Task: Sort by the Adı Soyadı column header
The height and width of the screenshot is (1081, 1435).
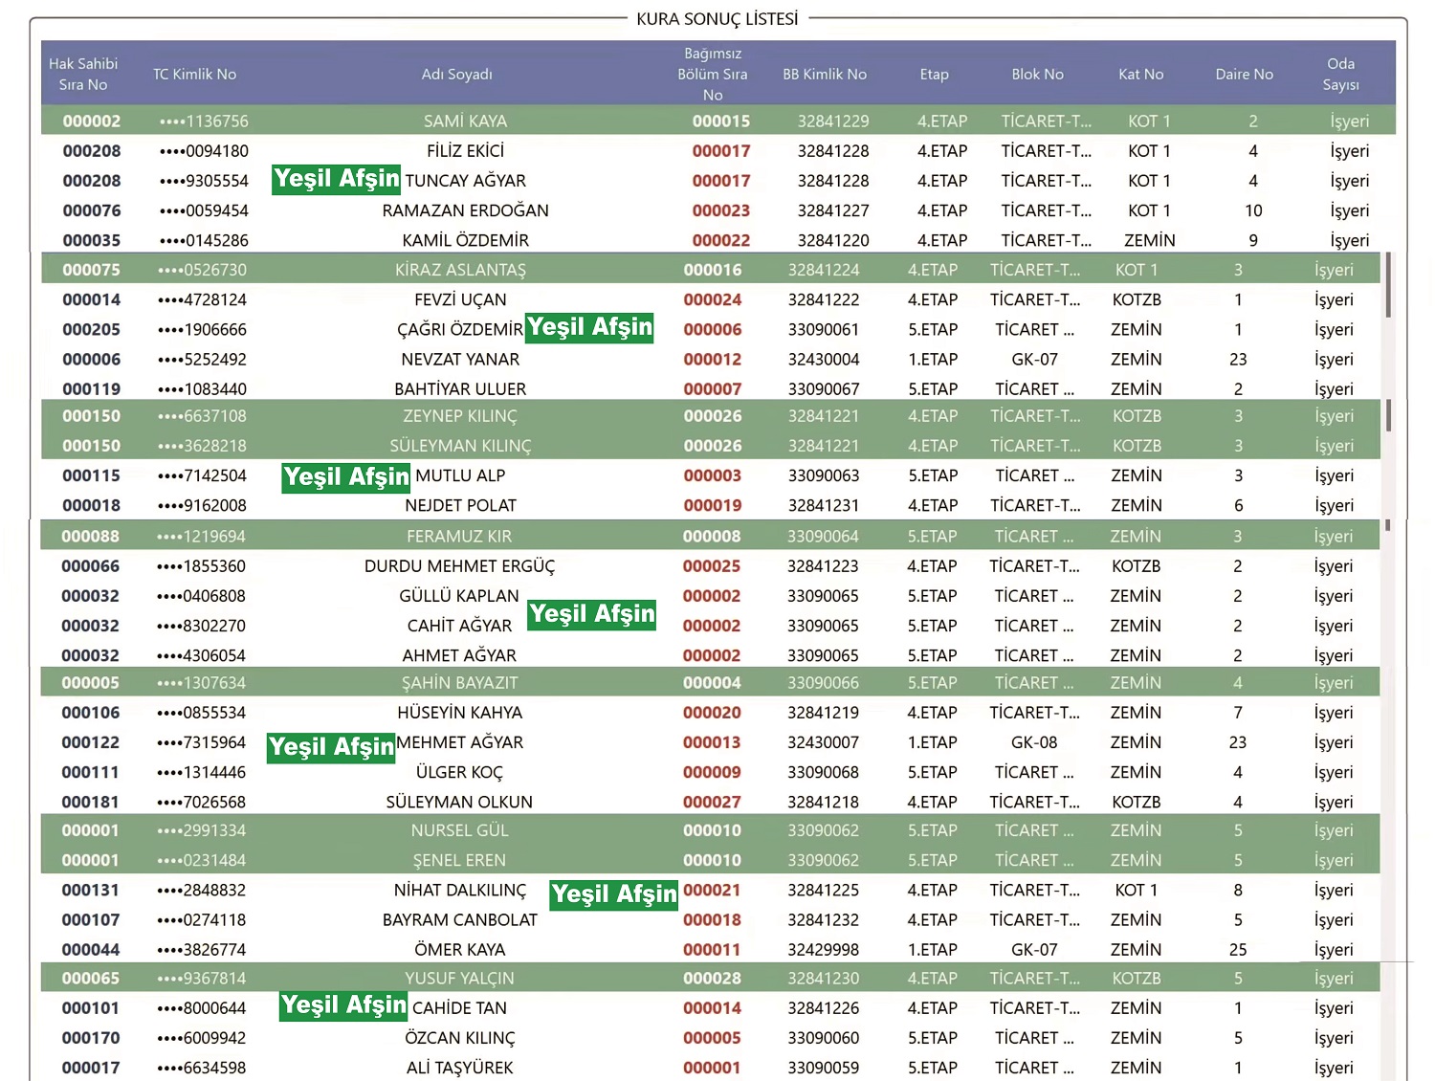Action: click(x=456, y=75)
